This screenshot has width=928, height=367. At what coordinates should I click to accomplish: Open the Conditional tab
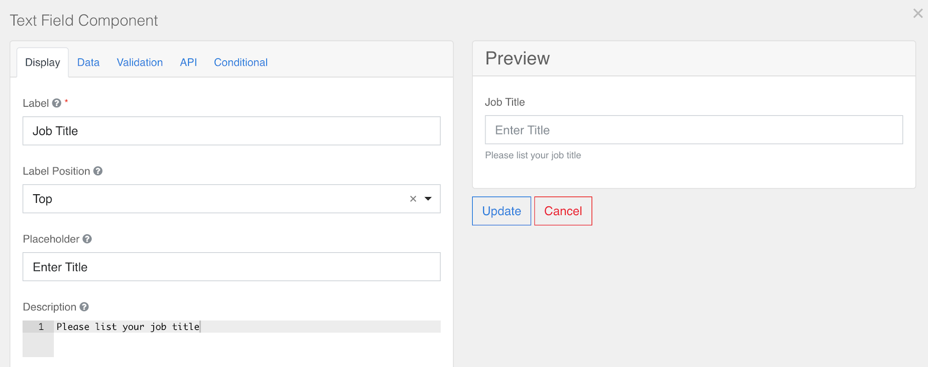pyautogui.click(x=241, y=63)
